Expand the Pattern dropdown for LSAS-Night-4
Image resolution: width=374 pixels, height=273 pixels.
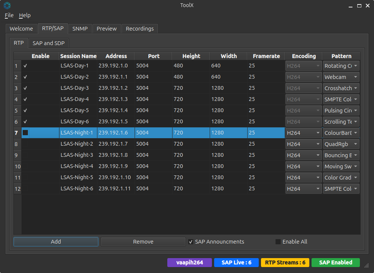pos(341,166)
